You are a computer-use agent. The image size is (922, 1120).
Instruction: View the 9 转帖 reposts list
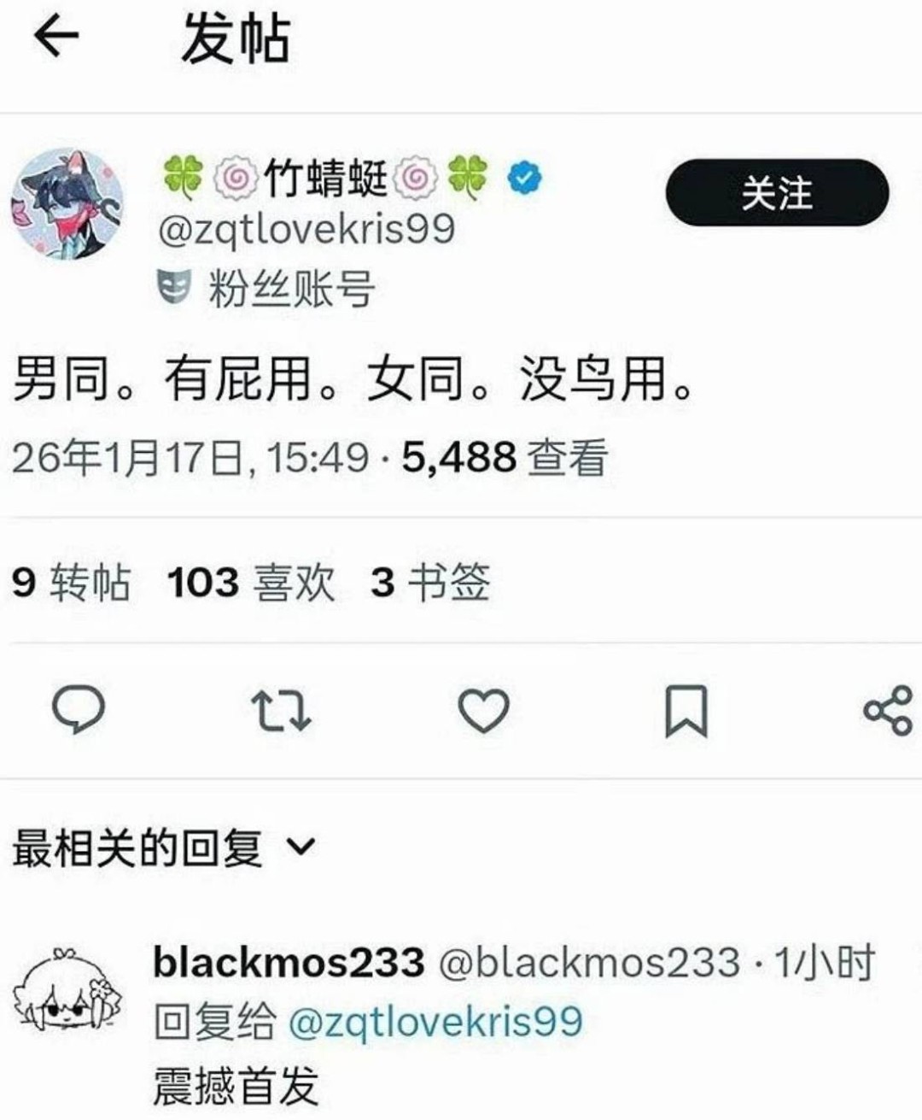71,583
